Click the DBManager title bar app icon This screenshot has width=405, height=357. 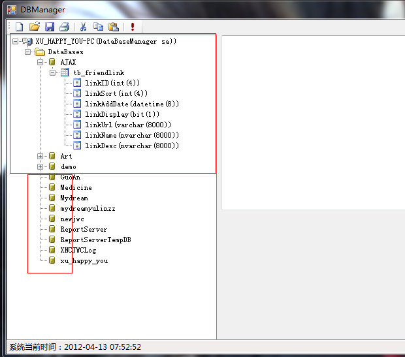[12, 10]
